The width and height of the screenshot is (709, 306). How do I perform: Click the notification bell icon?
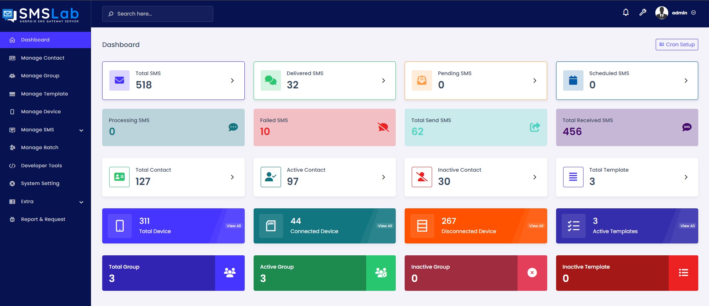[x=626, y=13]
